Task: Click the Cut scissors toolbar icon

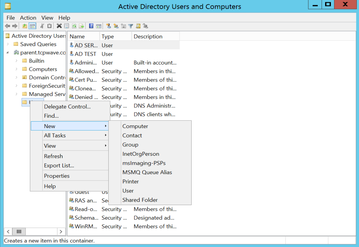Action: [42, 26]
